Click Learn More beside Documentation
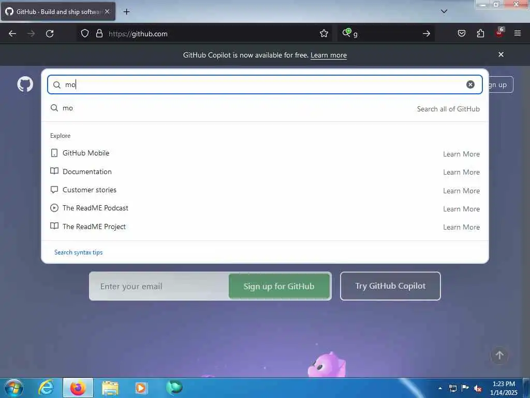530x398 pixels. click(461, 172)
